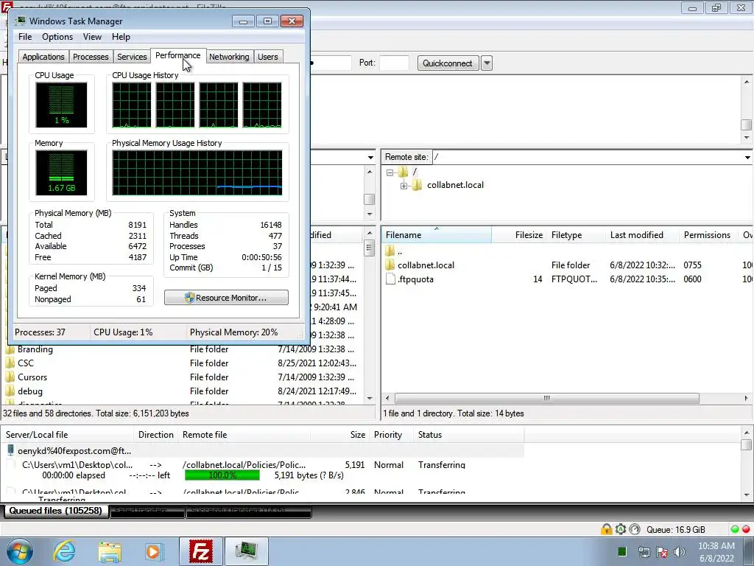Screen dimensions: 754x566
Task: Click the FileZilla encryption lock icon
Action: 607,529
